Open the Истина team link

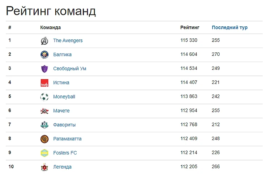pyautogui.click(x=61, y=82)
